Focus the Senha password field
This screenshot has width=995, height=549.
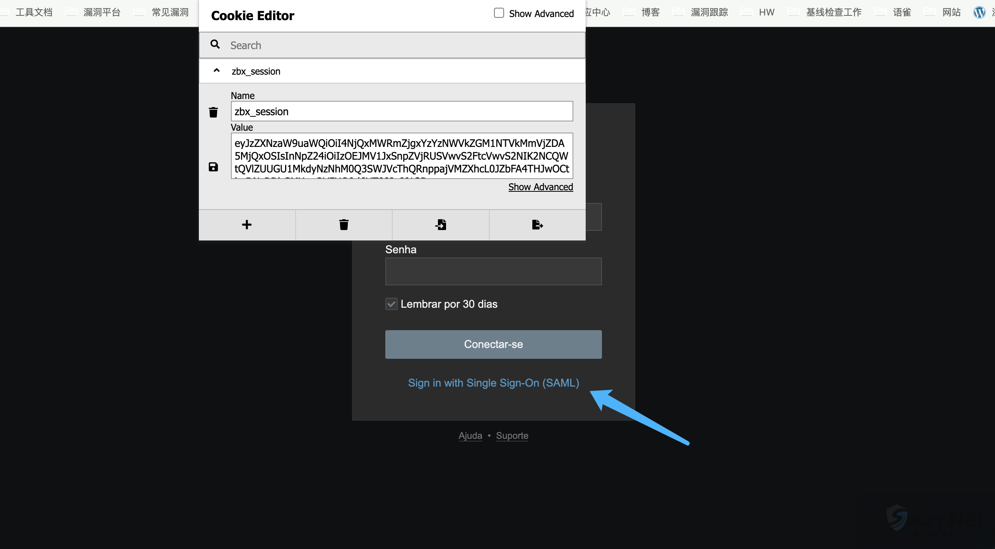493,271
